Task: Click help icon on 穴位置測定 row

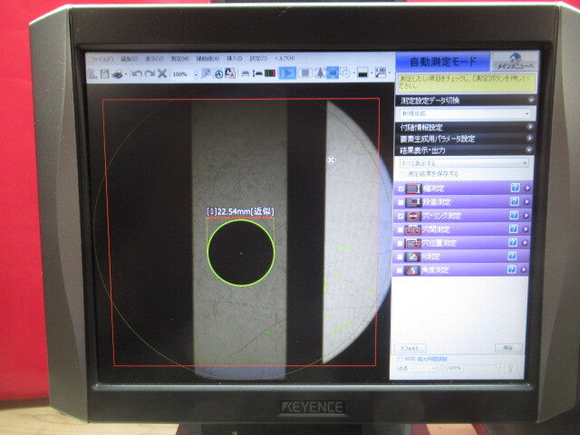Action: pyautogui.click(x=513, y=242)
